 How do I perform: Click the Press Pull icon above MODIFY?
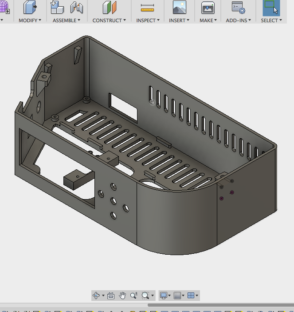30,8
